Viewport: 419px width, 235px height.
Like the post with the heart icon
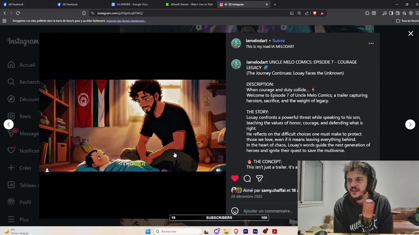235,178
